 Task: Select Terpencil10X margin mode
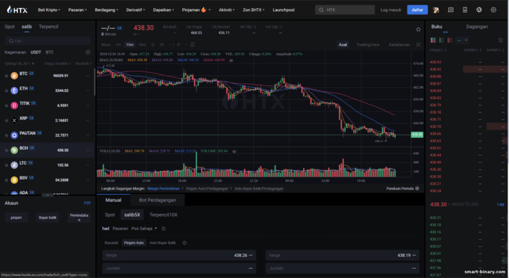pos(163,215)
